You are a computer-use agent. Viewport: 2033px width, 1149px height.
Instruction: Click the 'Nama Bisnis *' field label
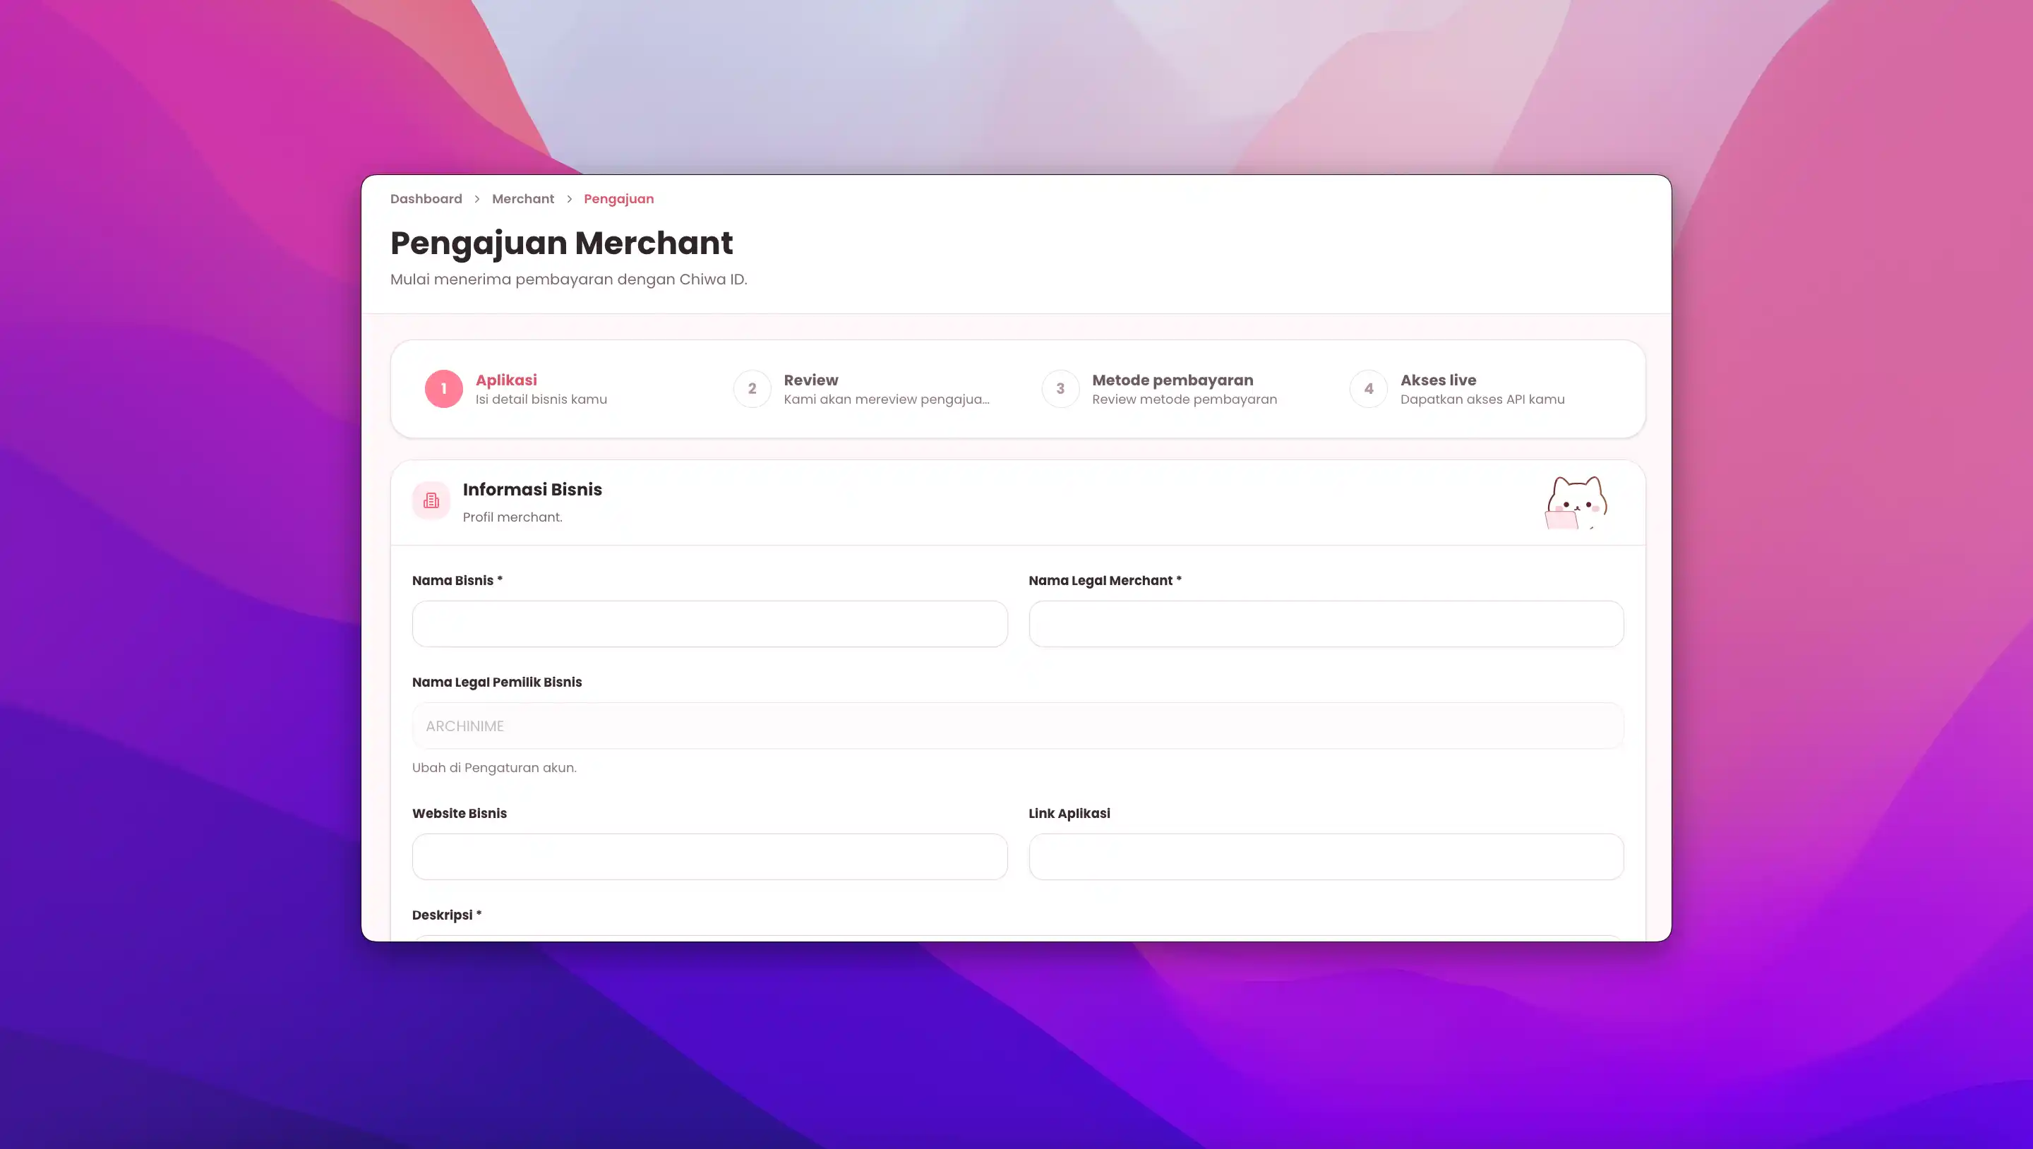pos(457,581)
